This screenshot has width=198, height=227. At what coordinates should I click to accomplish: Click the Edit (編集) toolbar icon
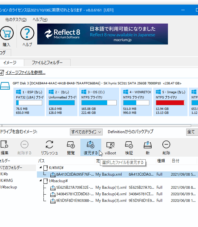tap(4, 144)
